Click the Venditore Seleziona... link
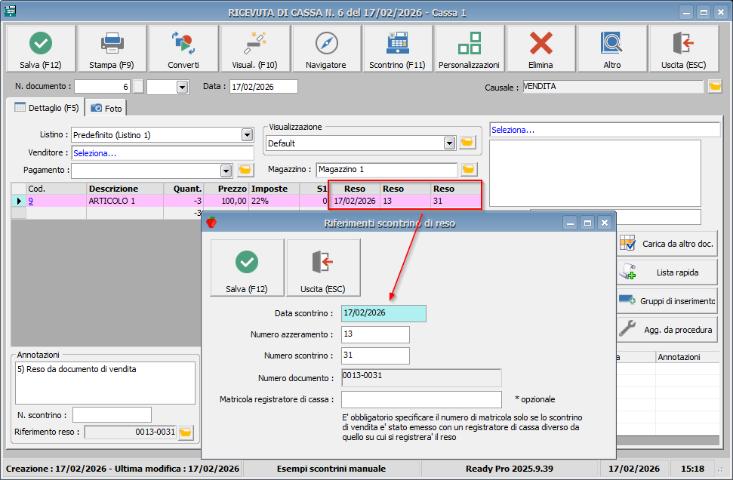The height and width of the screenshot is (480, 733). pyautogui.click(x=94, y=153)
